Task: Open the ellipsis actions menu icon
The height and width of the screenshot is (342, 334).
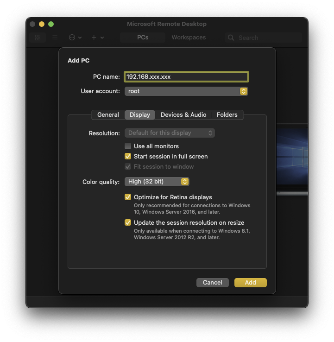Action: [72, 38]
